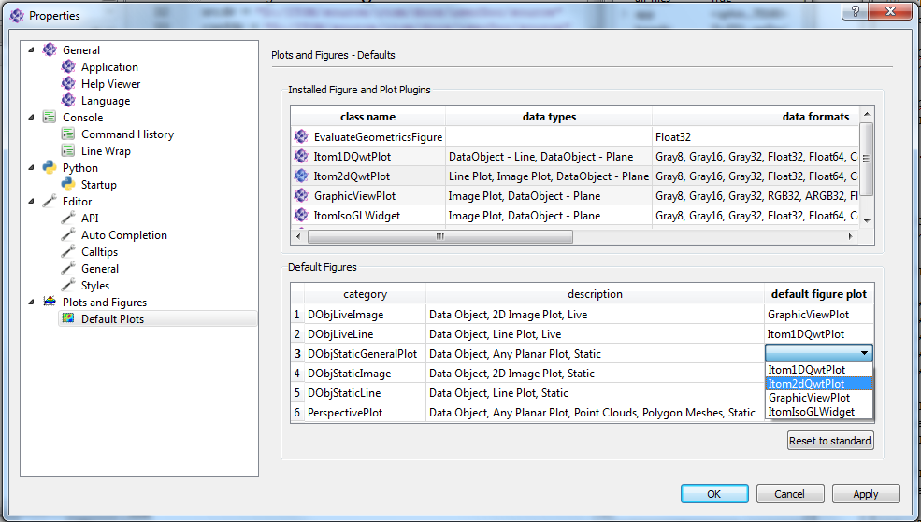This screenshot has height=522, width=921.
Task: Confirm settings with the OK button
Action: tap(714, 494)
